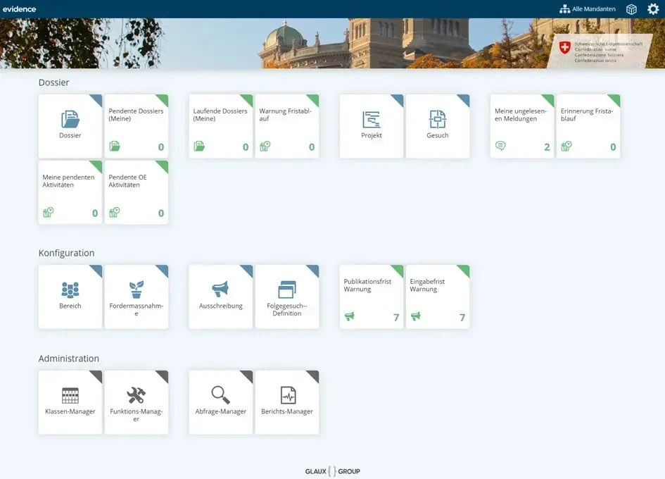
Task: Click the Alle Mandanten hierarchy icon
Action: 564,9
